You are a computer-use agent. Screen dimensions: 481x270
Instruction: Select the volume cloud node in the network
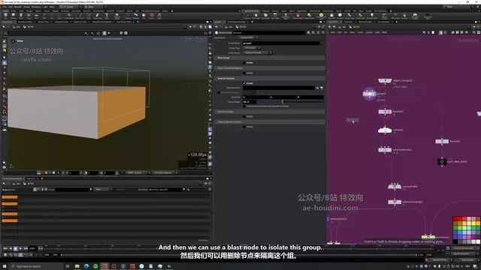click(385, 130)
